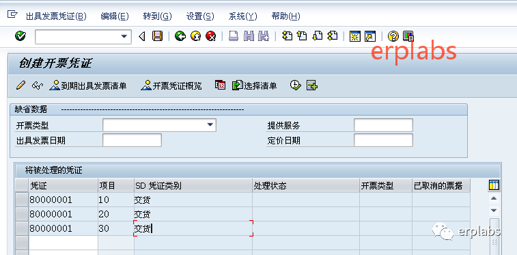Click the green checkmark Enter icon

click(x=20, y=36)
